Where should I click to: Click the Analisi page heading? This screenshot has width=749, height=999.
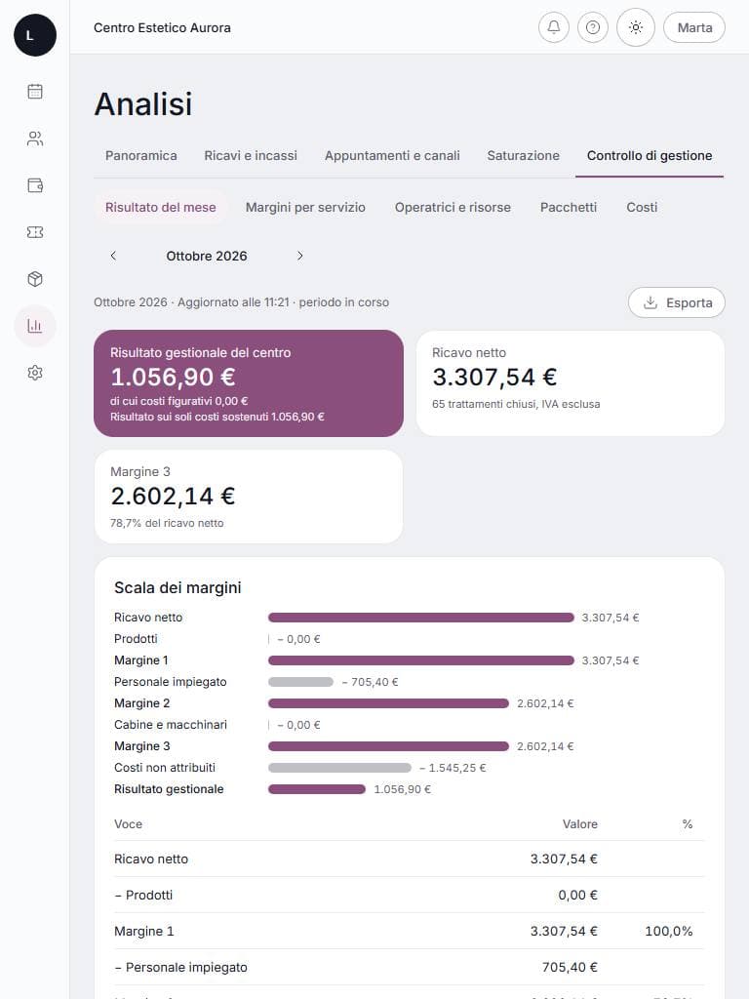click(x=143, y=103)
